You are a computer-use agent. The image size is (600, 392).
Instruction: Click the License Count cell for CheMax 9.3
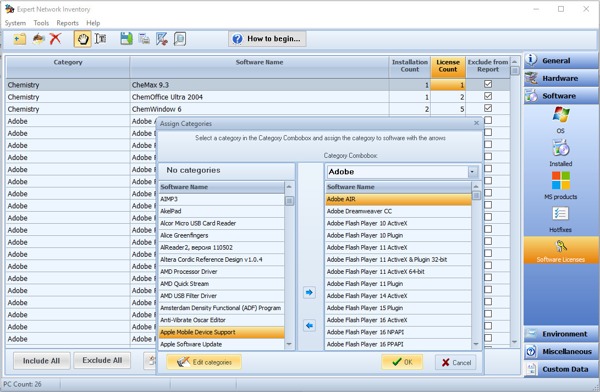point(448,85)
